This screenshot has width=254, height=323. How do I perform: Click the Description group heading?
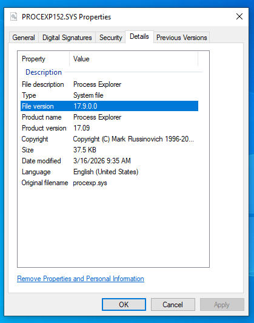44,72
